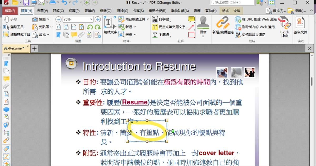316x166 pixels.
Task: Click Search (搜尋) button at ribbon right
Action: 297,11
